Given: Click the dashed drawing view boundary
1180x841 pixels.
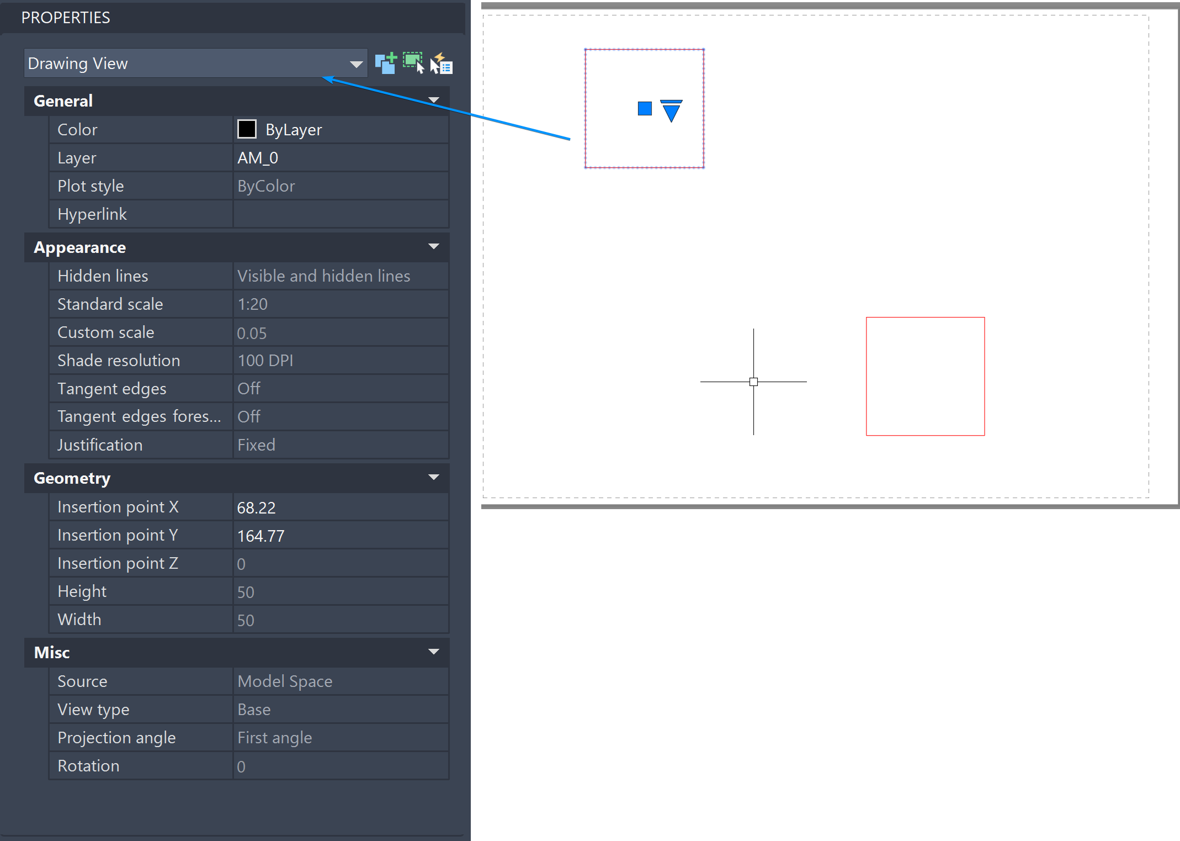Looking at the screenshot, I should (644, 50).
